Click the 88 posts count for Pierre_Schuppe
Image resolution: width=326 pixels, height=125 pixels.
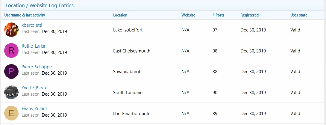(215, 72)
